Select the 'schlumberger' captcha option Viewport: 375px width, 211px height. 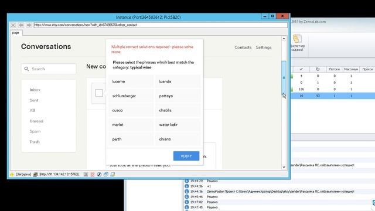(x=131, y=96)
